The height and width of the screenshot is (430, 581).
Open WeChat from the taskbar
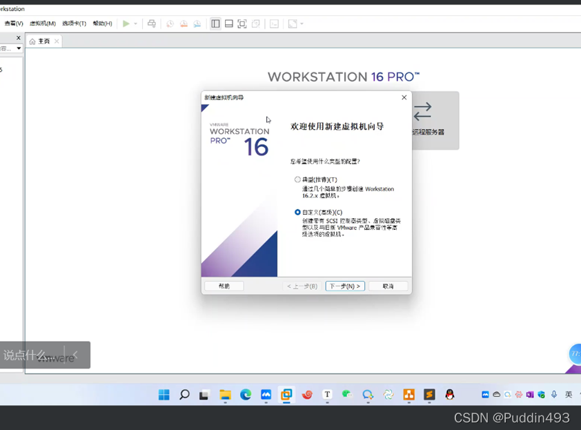point(347,394)
